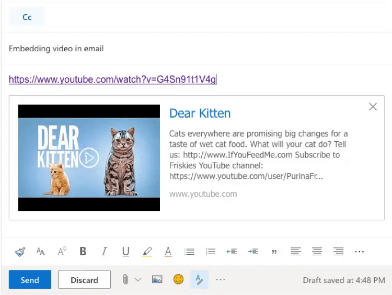Attach a file with paperclip icon

126,279
